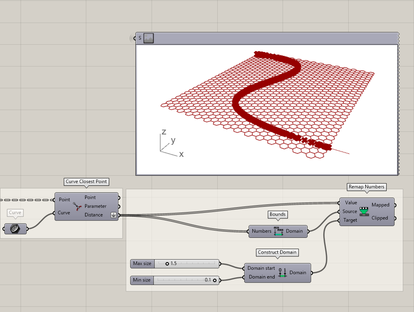414x312 pixels.
Task: Click the Min size slider label
Action: [x=142, y=280]
